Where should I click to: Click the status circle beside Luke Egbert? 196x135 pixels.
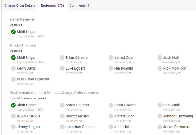click(x=62, y=69)
